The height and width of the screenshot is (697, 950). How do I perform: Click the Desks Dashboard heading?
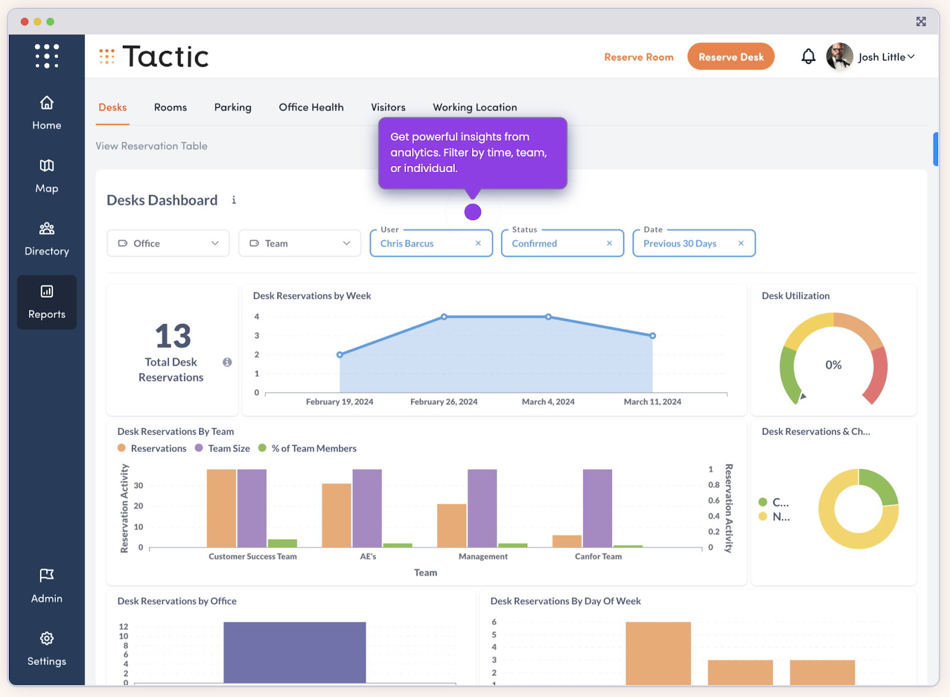point(162,200)
